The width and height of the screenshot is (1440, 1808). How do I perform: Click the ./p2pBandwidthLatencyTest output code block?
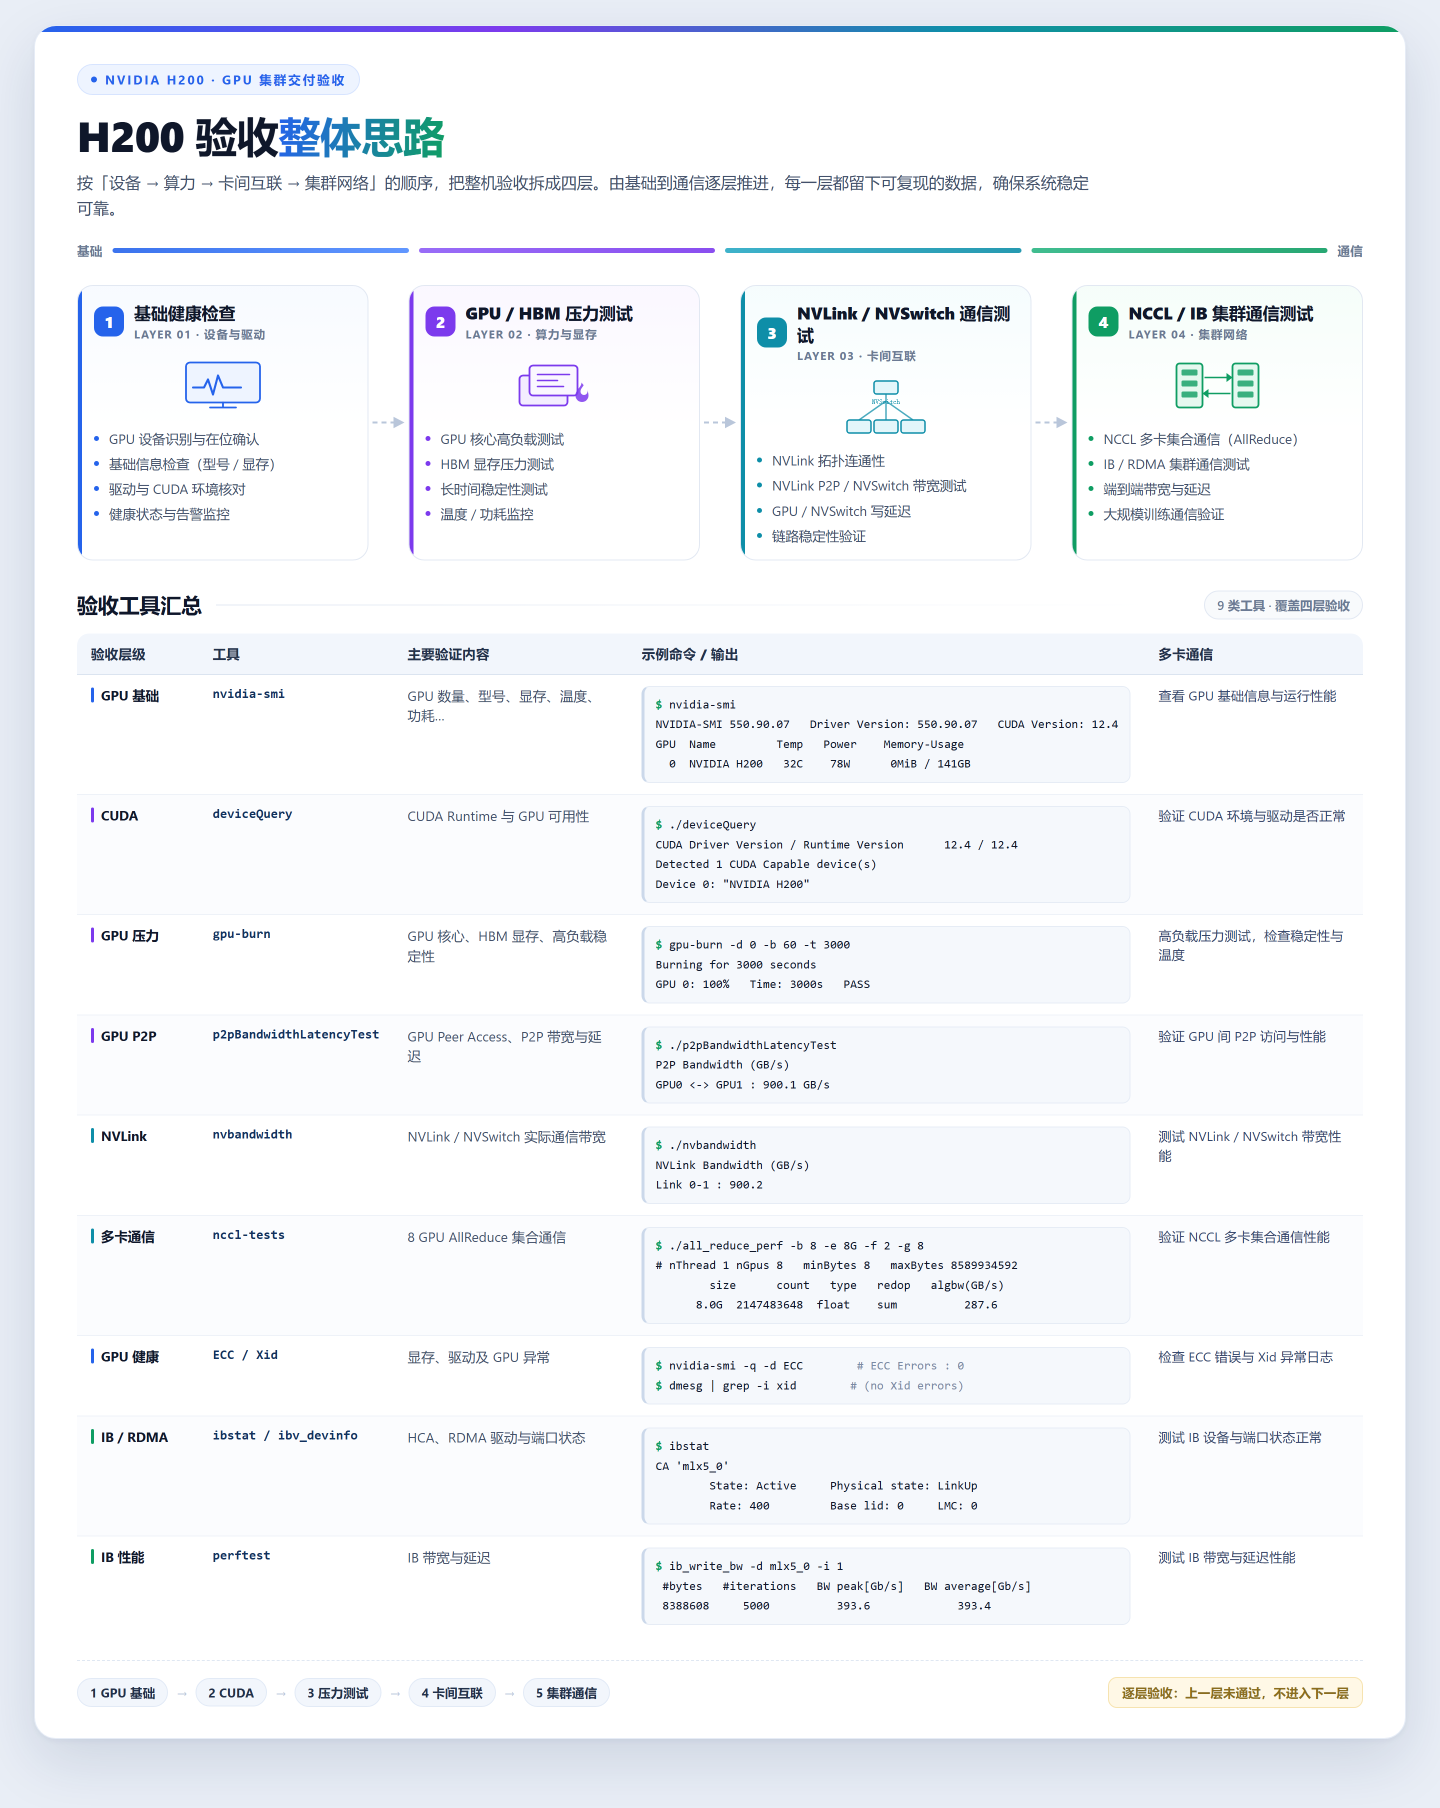[x=885, y=1065]
